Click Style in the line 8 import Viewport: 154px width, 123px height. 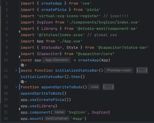click(72, 48)
